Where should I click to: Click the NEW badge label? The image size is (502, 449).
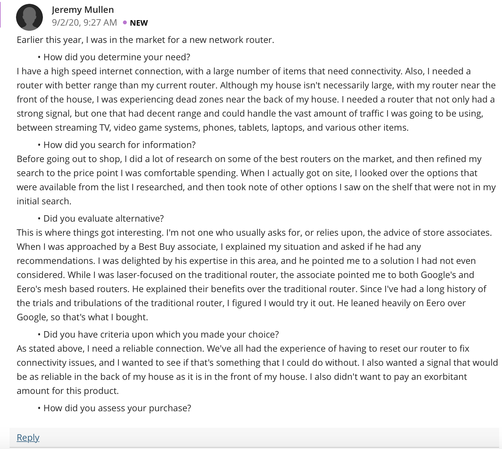[139, 23]
